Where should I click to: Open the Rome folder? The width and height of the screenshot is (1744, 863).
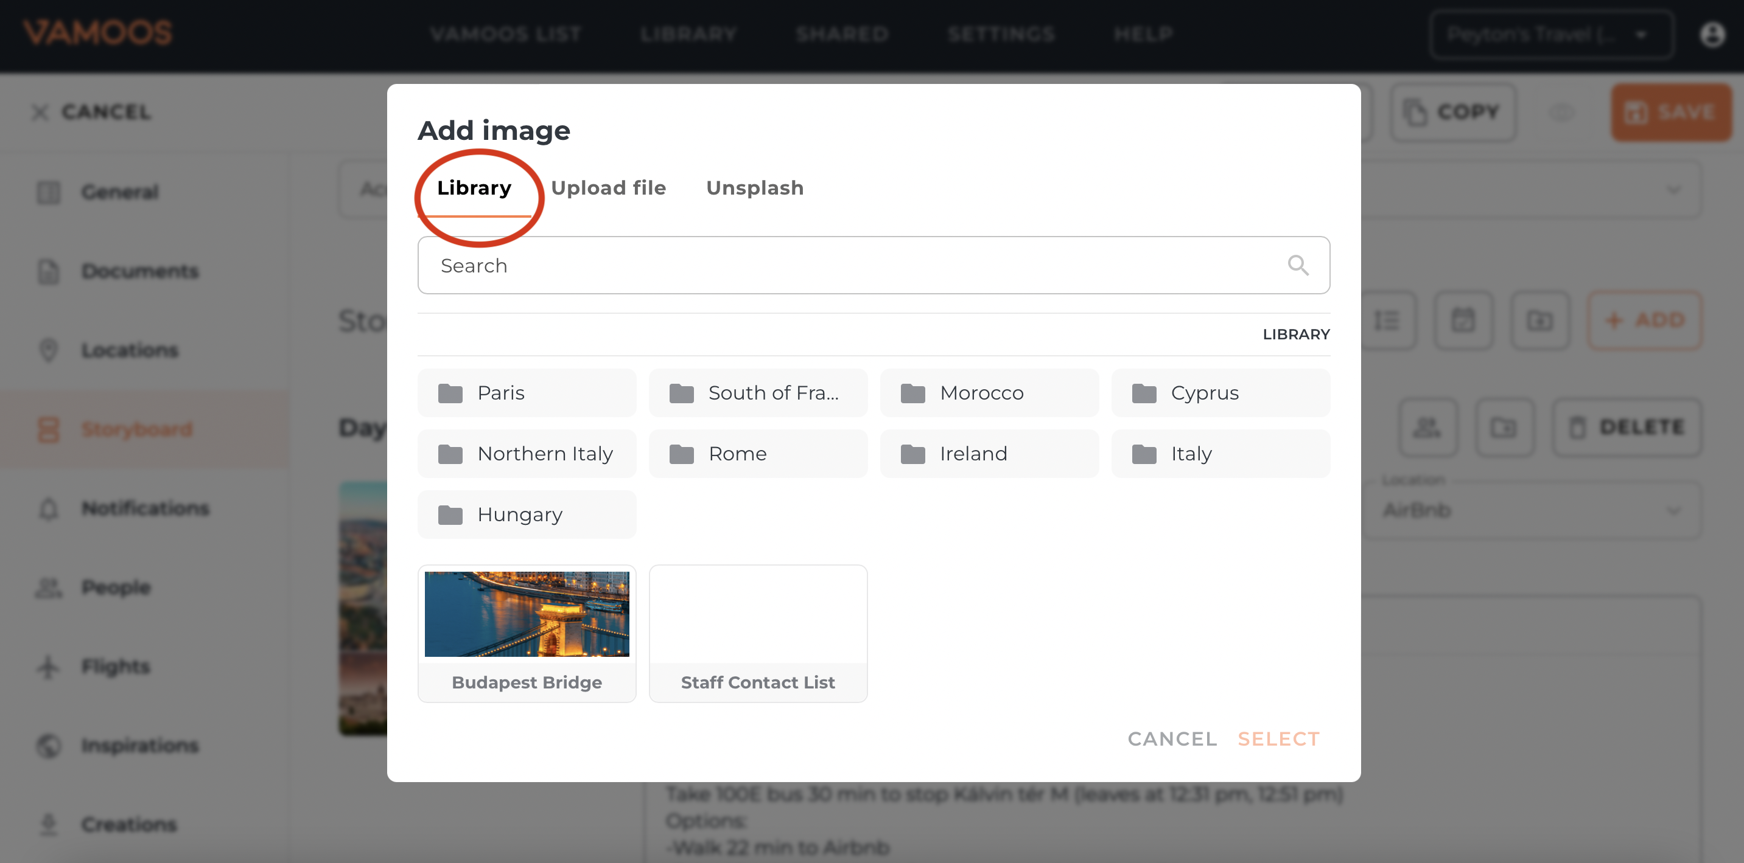click(757, 454)
